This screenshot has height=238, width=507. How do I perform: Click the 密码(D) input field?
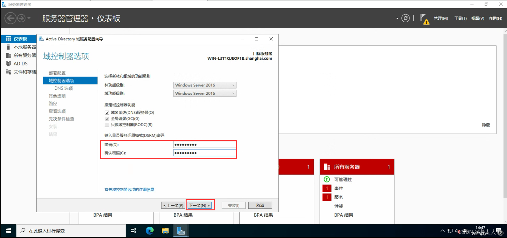click(x=205, y=145)
